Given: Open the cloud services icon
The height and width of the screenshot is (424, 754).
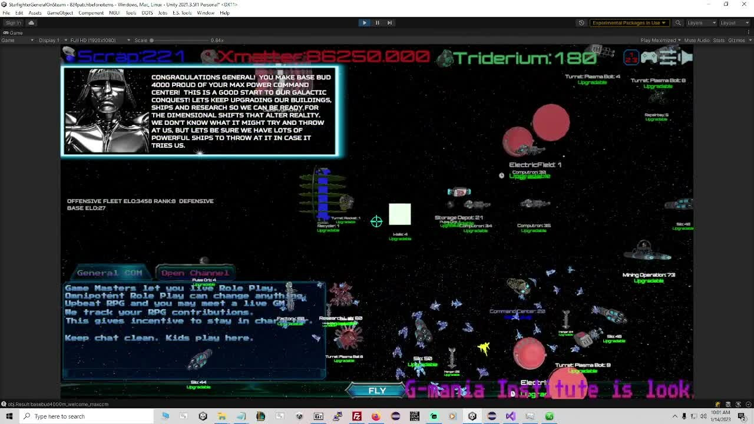Looking at the screenshot, I should tap(31, 23).
